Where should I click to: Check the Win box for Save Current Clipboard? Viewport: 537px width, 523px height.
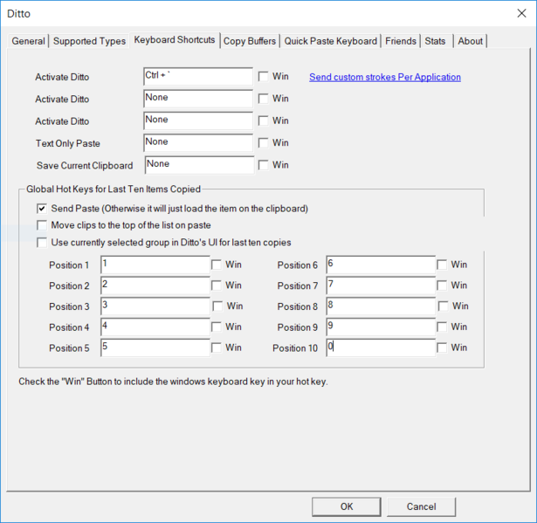pos(263,165)
